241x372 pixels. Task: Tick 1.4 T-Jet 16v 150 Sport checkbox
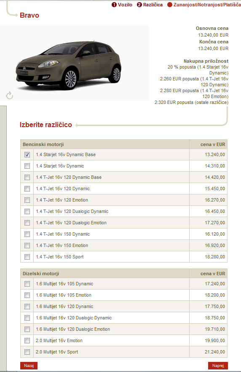click(x=27, y=257)
